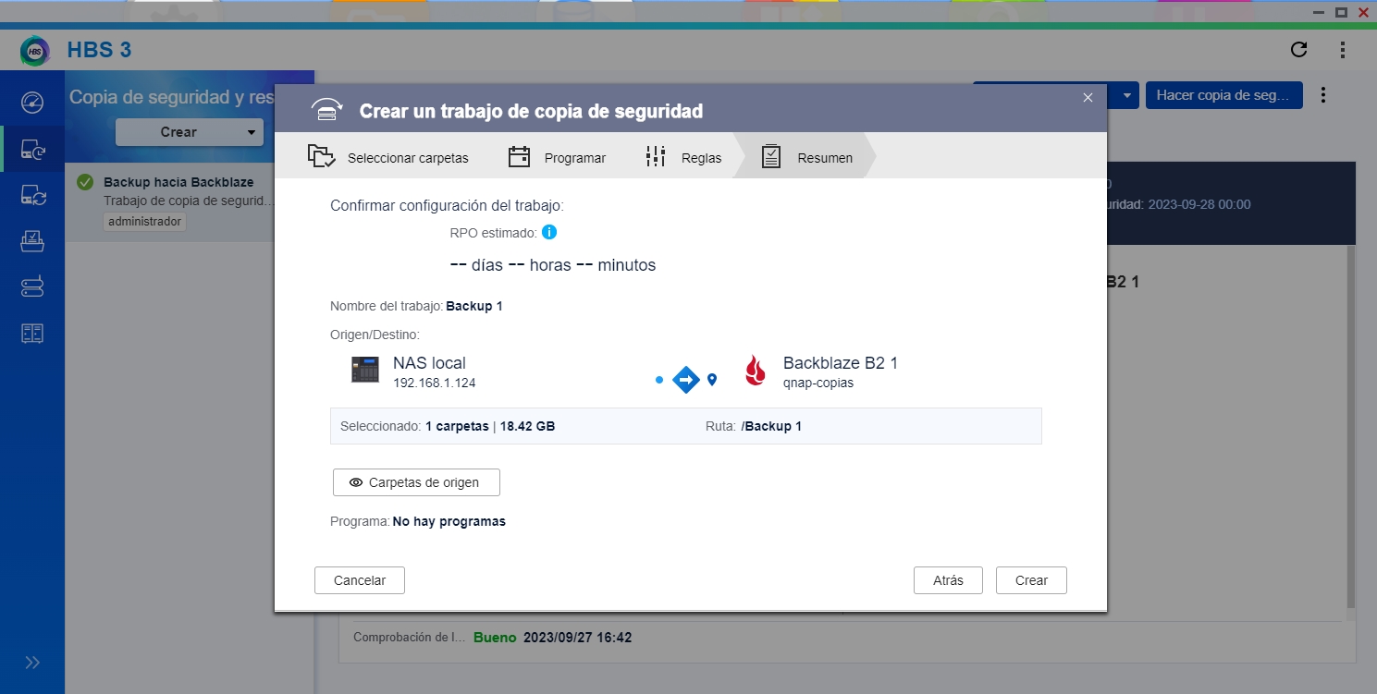
Task: Click the right panel vertical scrollbar
Action: [x=1351, y=425]
